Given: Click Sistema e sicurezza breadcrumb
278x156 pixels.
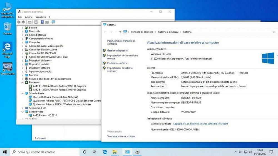Looking at the screenshot, I should pos(168,32).
